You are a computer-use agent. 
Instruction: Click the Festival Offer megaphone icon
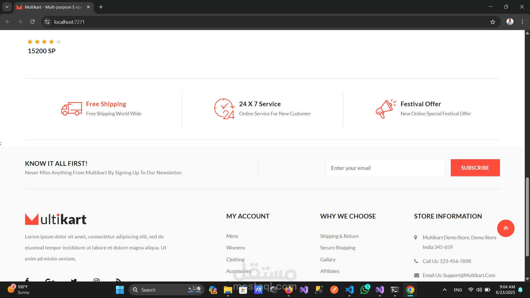(x=386, y=109)
